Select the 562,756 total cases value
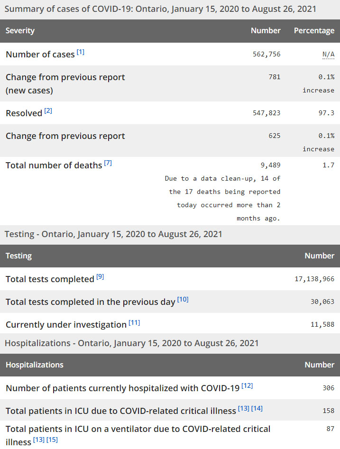Image resolution: width=340 pixels, height=449 pixels. tap(266, 55)
